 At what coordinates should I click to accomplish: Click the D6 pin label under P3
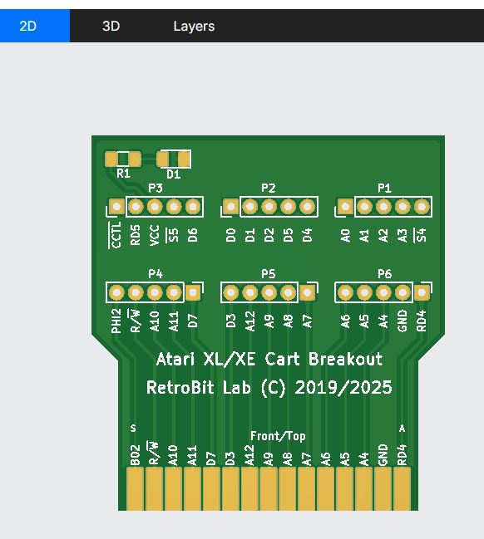(x=193, y=236)
